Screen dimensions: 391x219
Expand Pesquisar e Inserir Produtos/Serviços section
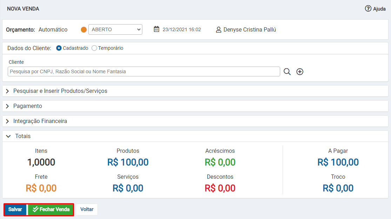tap(195, 91)
